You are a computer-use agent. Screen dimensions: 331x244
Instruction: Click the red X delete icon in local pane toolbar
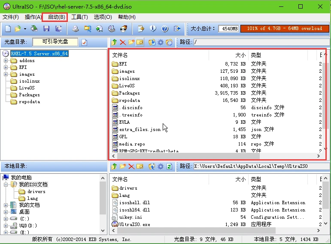[131, 167]
